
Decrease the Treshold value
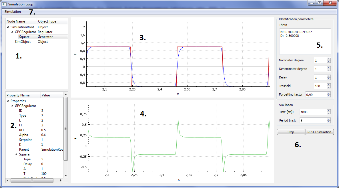(x=328, y=87)
